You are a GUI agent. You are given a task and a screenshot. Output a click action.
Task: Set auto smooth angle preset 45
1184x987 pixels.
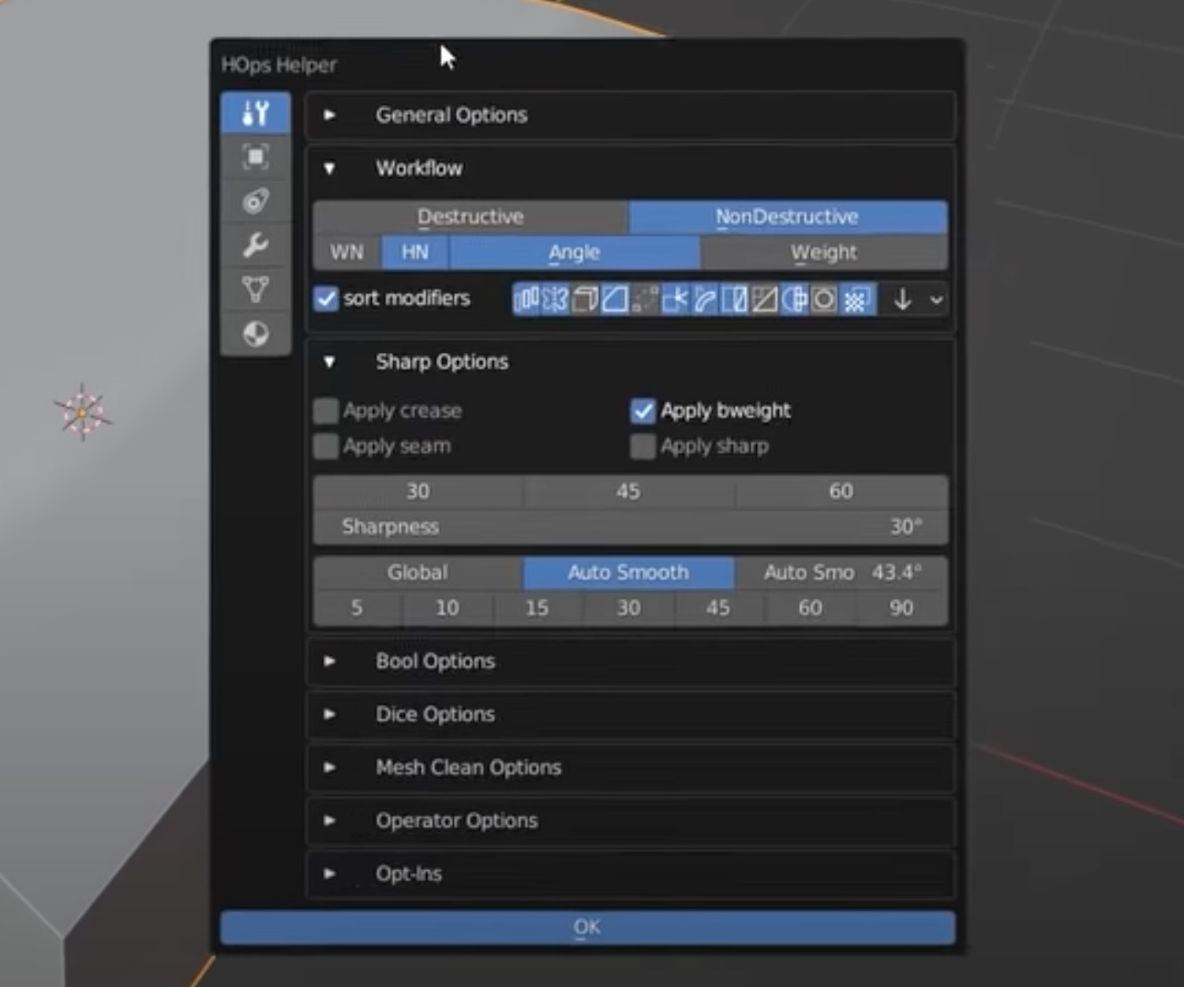(718, 608)
